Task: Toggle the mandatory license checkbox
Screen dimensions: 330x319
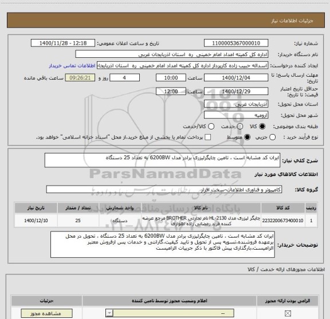Action: coord(288,313)
